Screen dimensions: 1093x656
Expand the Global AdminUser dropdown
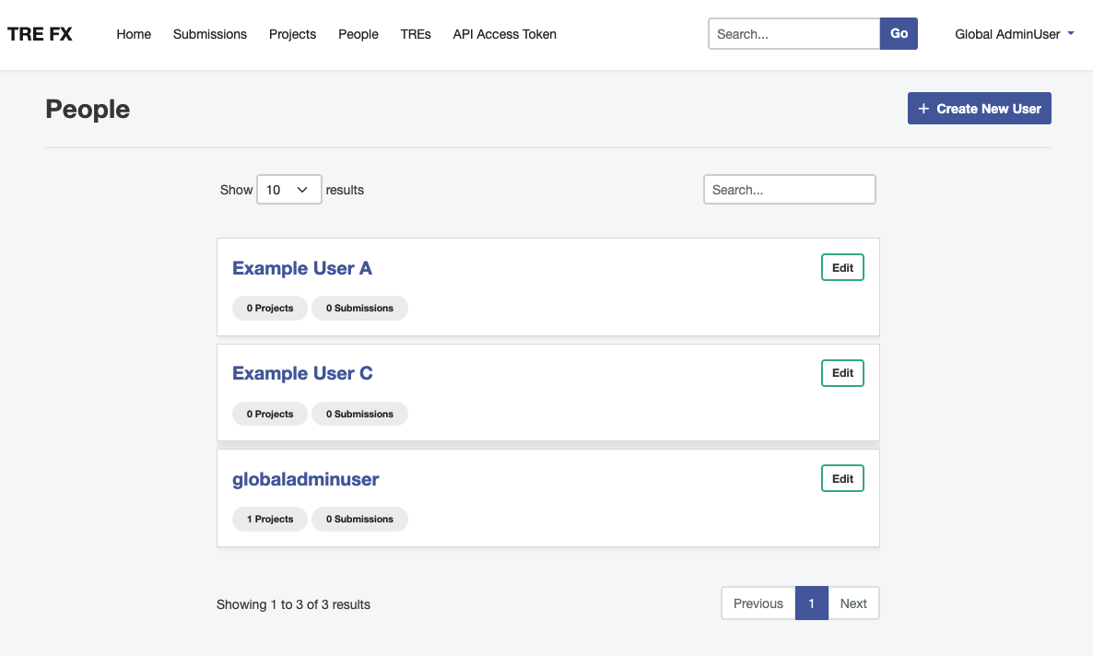1014,34
